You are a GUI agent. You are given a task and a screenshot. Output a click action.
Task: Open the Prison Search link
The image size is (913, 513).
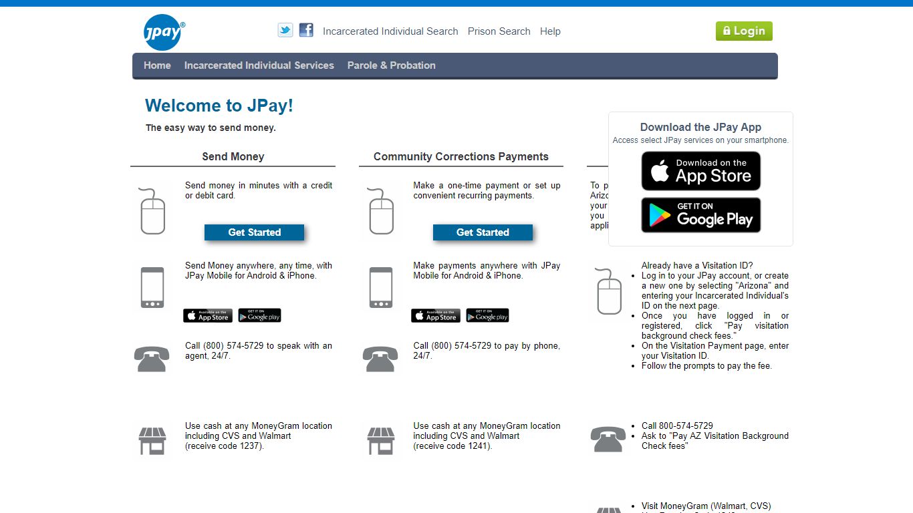pos(499,31)
